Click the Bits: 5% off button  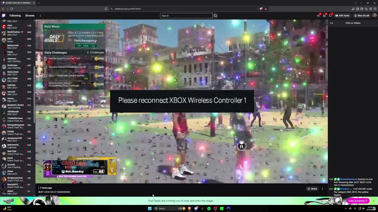click(x=362, y=16)
